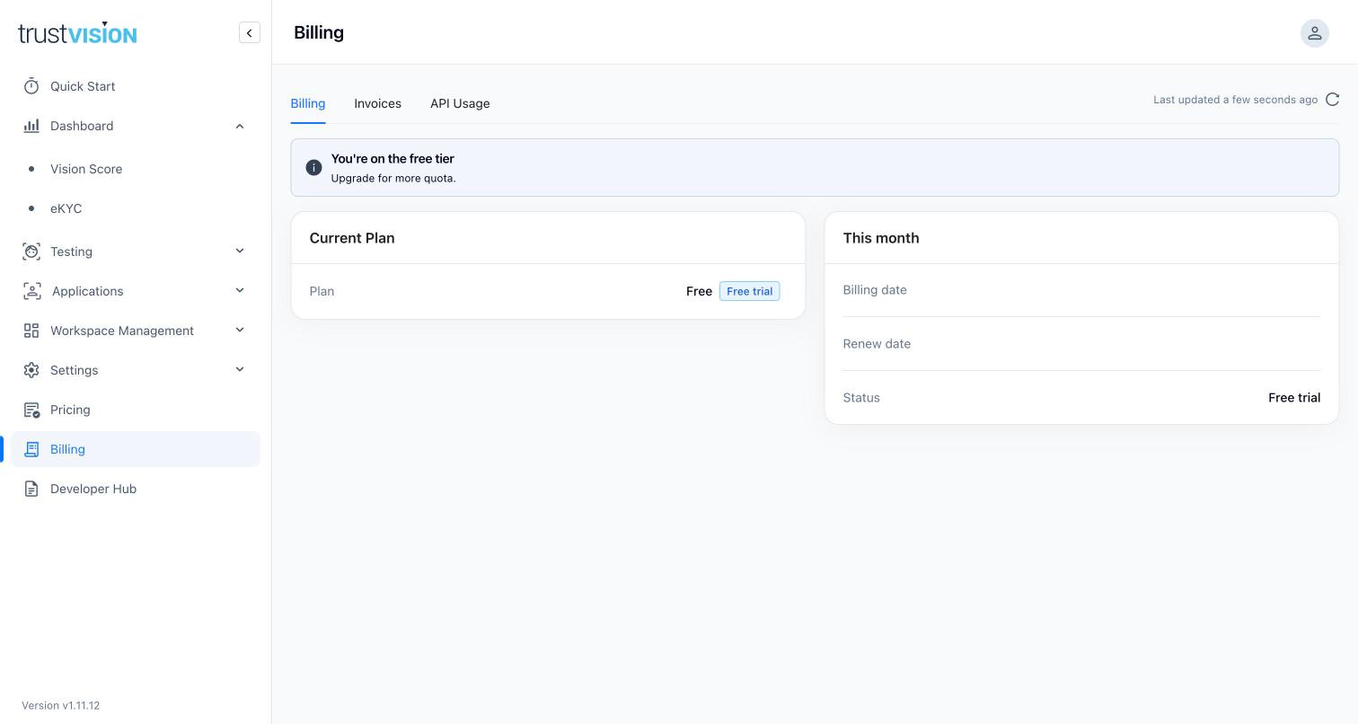This screenshot has height=724, width=1358.
Task: Open eKYC under Dashboard
Action: point(136,208)
